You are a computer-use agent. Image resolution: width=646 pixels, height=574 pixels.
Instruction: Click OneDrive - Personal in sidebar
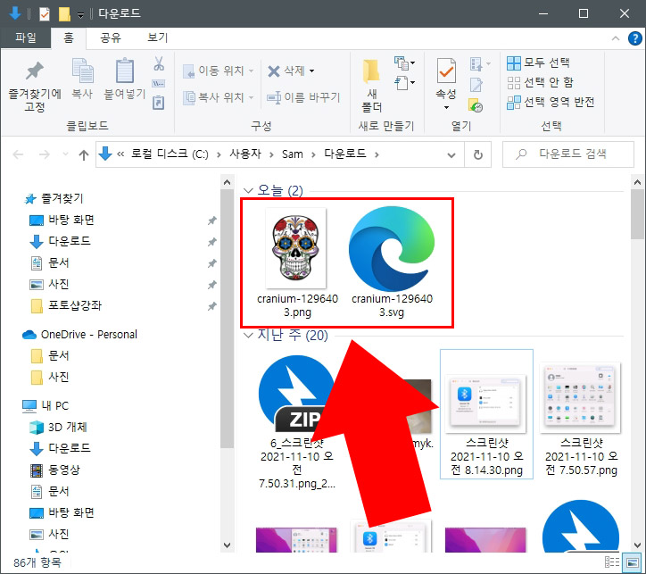(x=80, y=335)
